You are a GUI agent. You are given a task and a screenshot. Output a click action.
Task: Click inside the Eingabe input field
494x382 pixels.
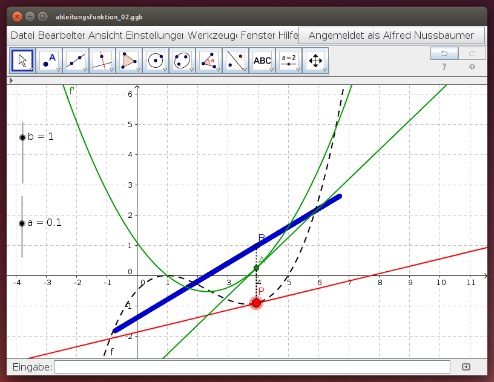pos(252,367)
